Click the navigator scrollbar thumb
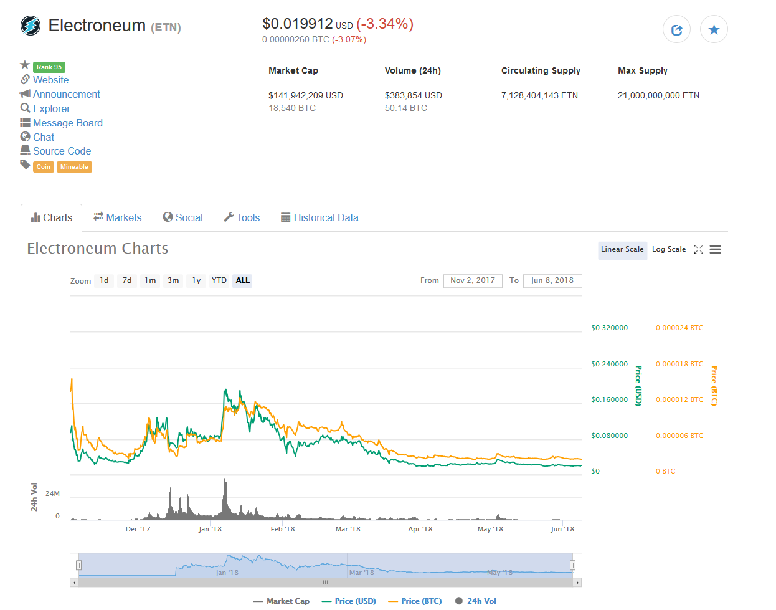The width and height of the screenshot is (776, 610). [x=326, y=583]
